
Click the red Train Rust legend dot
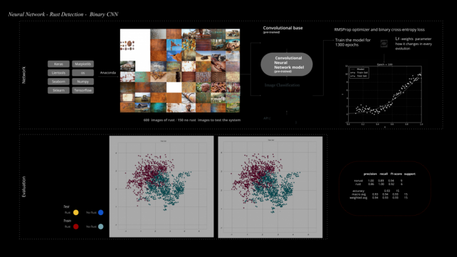pos(76,226)
